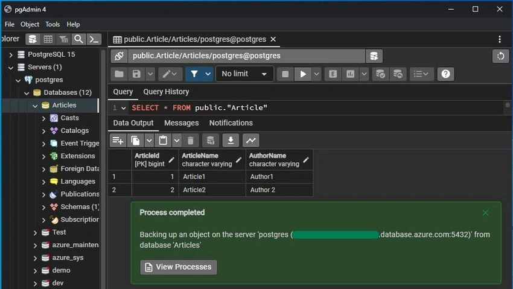Screen dimensions: 513x289
Task: Switch to the Query History tab
Action: pyautogui.click(x=166, y=92)
